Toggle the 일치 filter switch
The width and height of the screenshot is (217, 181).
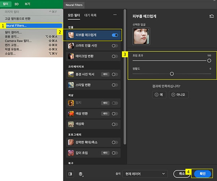115,103
